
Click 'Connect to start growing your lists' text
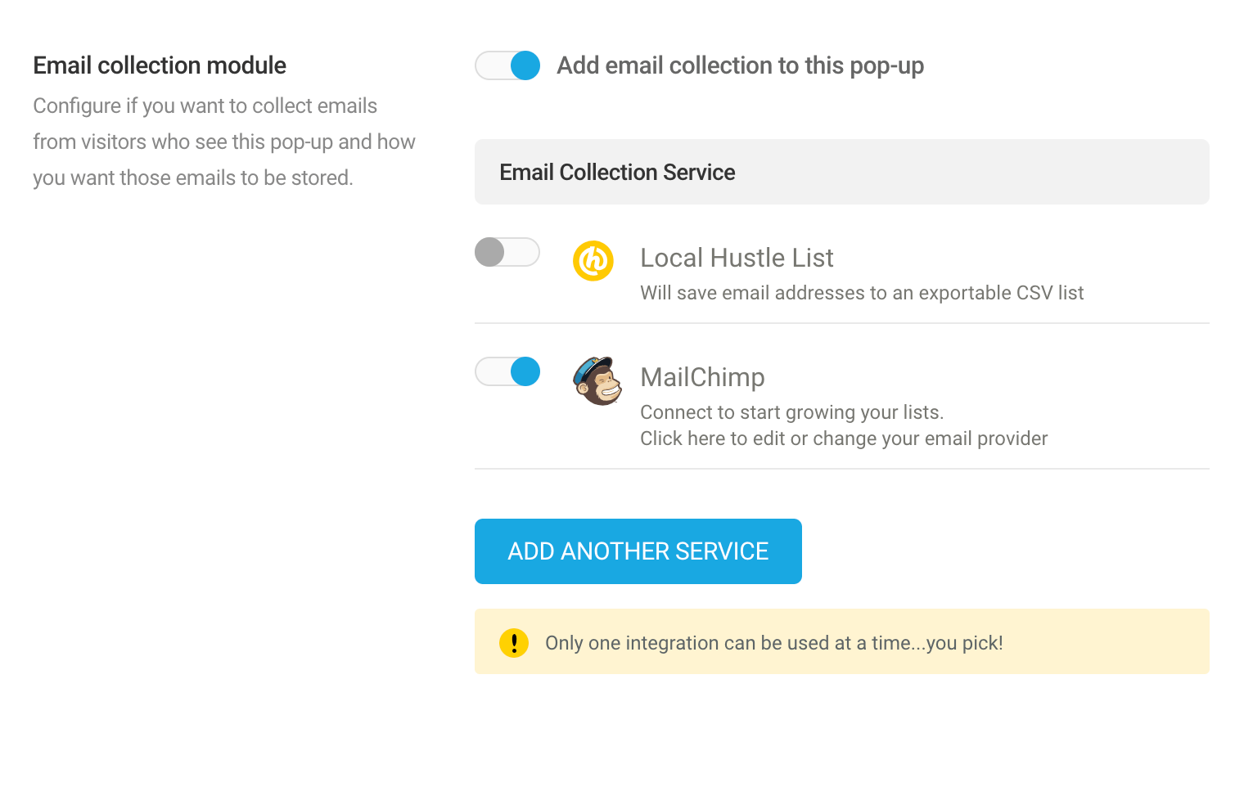click(791, 412)
